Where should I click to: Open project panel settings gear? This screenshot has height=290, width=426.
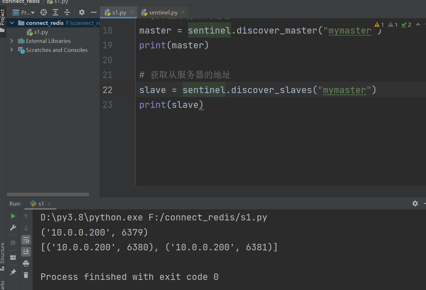[x=82, y=12]
